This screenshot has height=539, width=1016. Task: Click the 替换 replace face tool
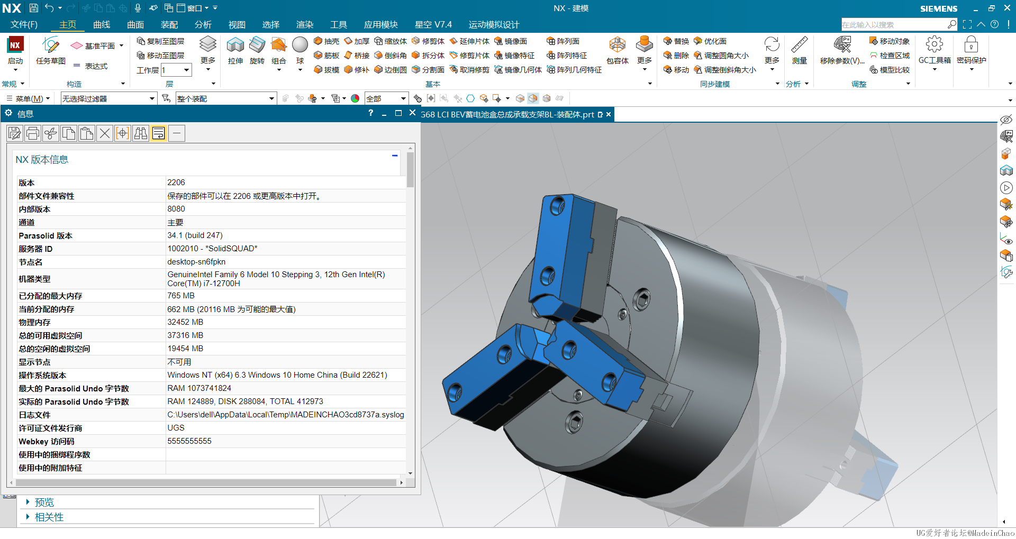tap(676, 41)
